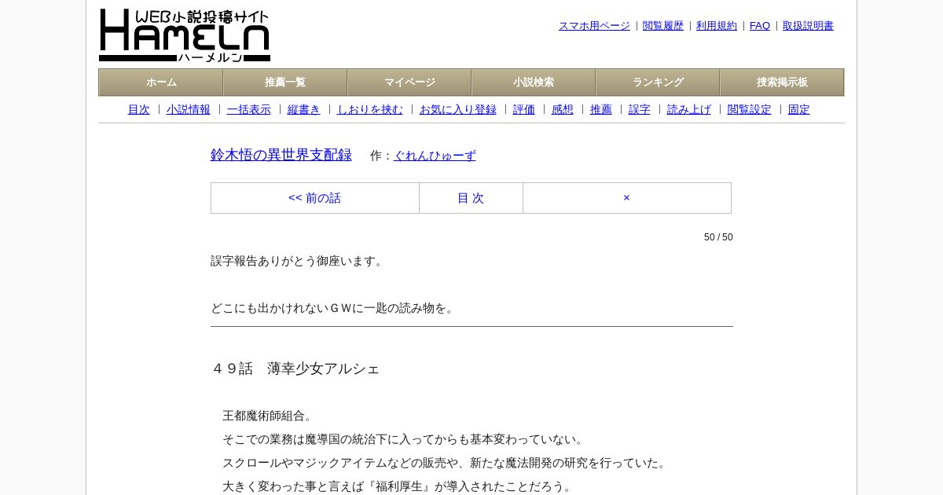This screenshot has height=495, width=943.
Task: Click heading ４９話 薄幸少女アルシェ
Action: pyautogui.click(x=295, y=368)
